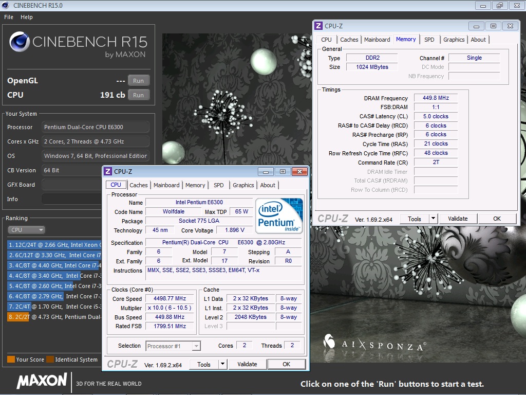The image size is (526, 395).
Task: Select ranking entry 7 2C/4T @ 1.70 GHz
Action: pos(54,307)
